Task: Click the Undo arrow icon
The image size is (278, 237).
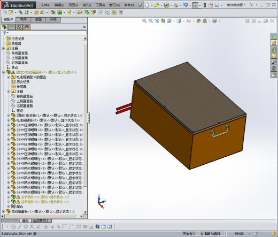Action: 186,5
